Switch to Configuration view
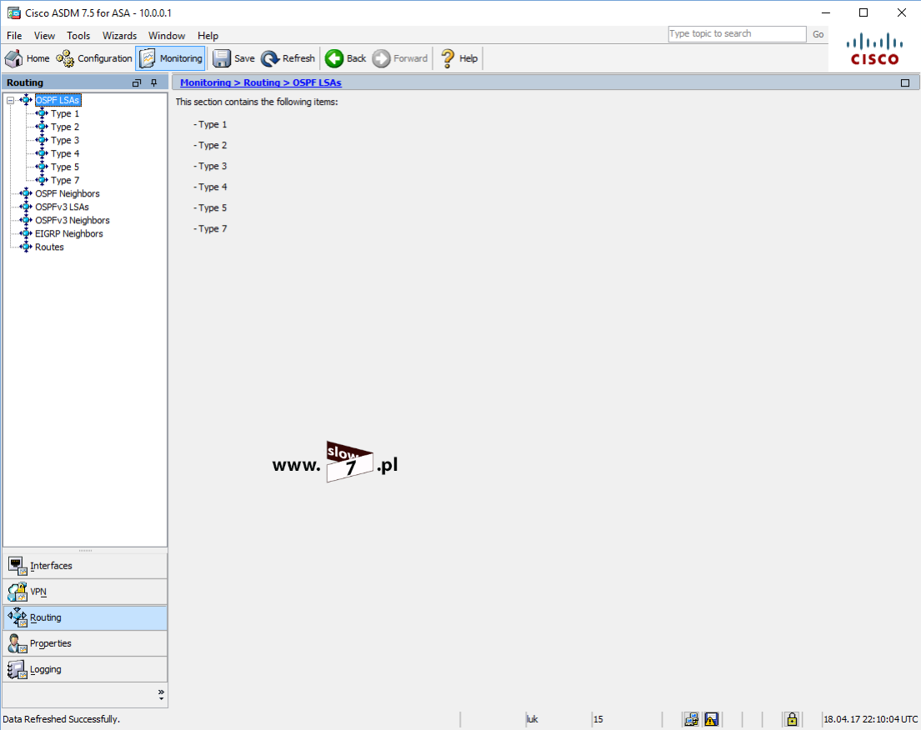The height and width of the screenshot is (730, 921). coord(94,58)
